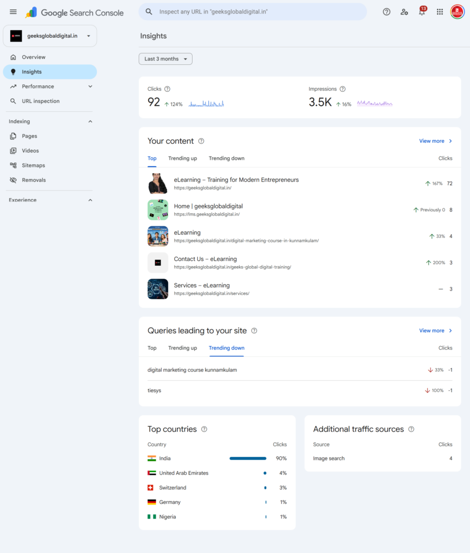
Task: Click the Sitemaps icon in sidebar
Action: coord(13,165)
